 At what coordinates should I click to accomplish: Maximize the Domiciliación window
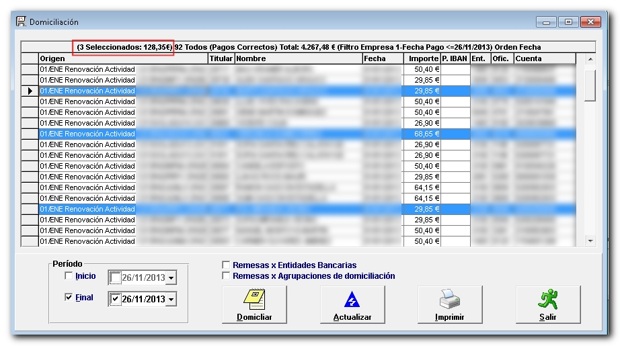(x=568, y=21)
